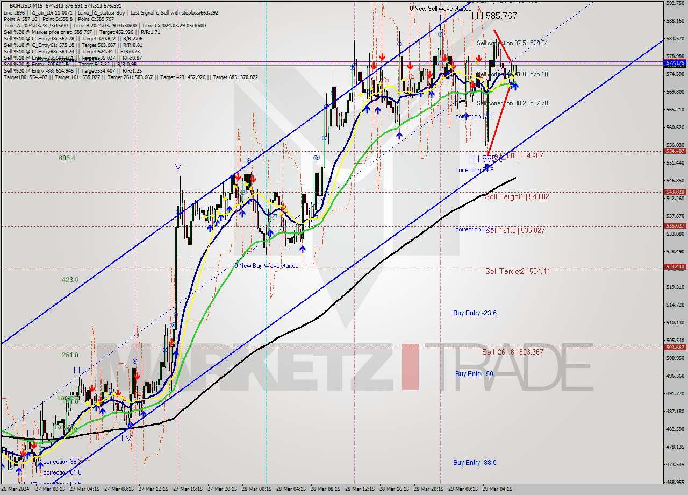
Task: Select the 496.360 price axis value
Action: click(675, 376)
